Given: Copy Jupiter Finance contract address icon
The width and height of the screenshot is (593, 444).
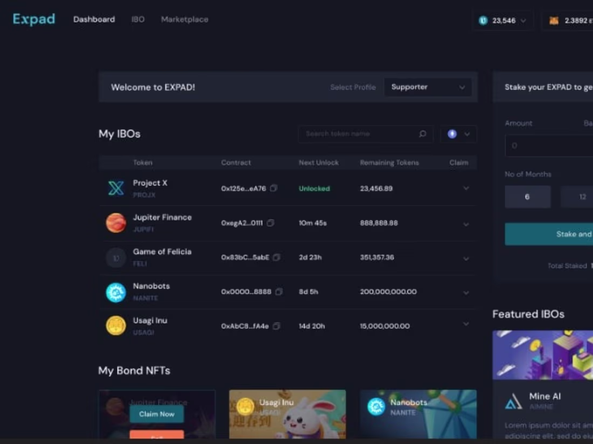Looking at the screenshot, I should (x=270, y=223).
